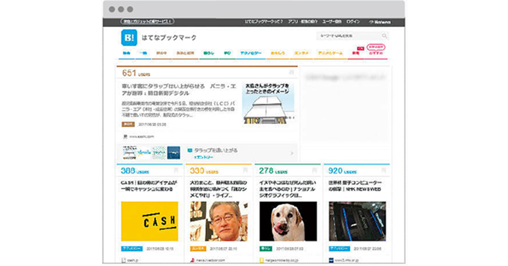Open the 世の中 category tab
508x266 pixels.
point(162,54)
